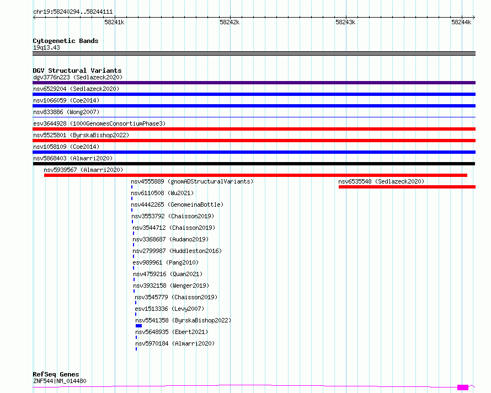Click nsv5541358 (ByrskaBishop2022) variant label
This screenshot has width=491, height=393.
[x=183, y=320]
